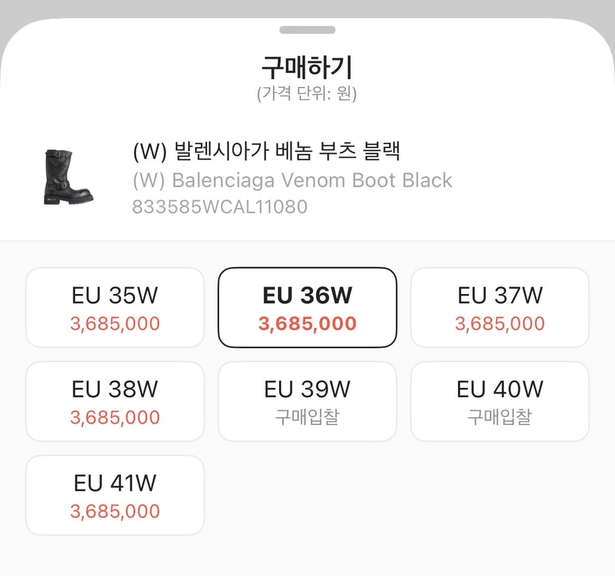Click the 구매입찰 text under EU 40W
Viewport: 615px width, 576px height.
(499, 416)
